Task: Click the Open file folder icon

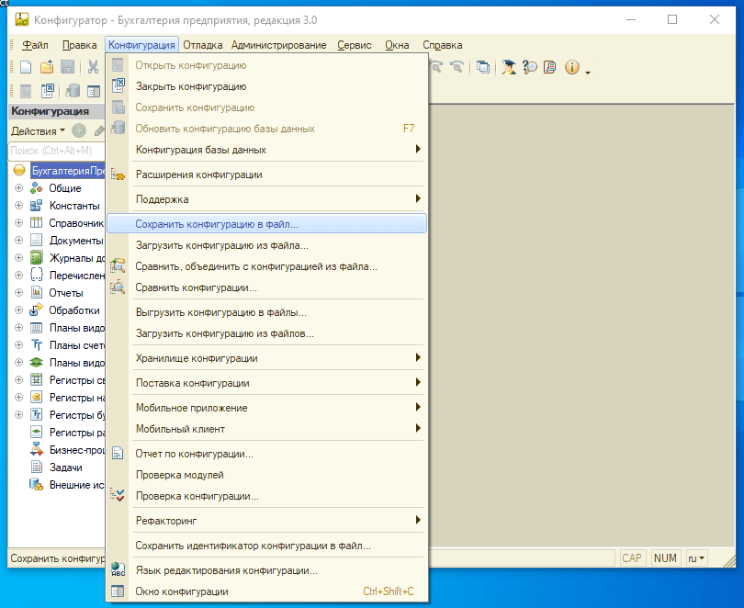Action: pos(46,67)
